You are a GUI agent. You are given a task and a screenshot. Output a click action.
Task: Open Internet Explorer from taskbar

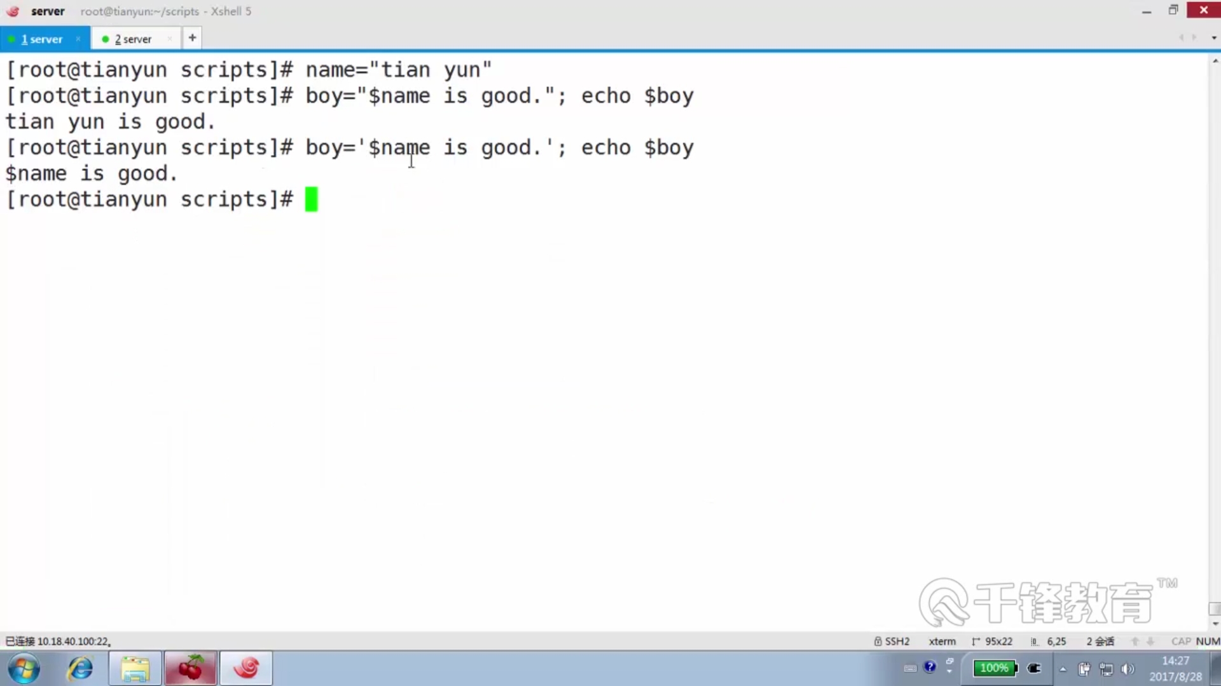[80, 668]
